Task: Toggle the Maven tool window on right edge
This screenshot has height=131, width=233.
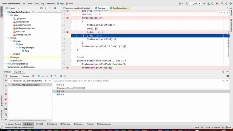Action: click(231, 12)
